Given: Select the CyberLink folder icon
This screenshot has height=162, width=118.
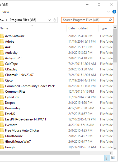Looking at the screenshot, I should click(x=2, y=97).
